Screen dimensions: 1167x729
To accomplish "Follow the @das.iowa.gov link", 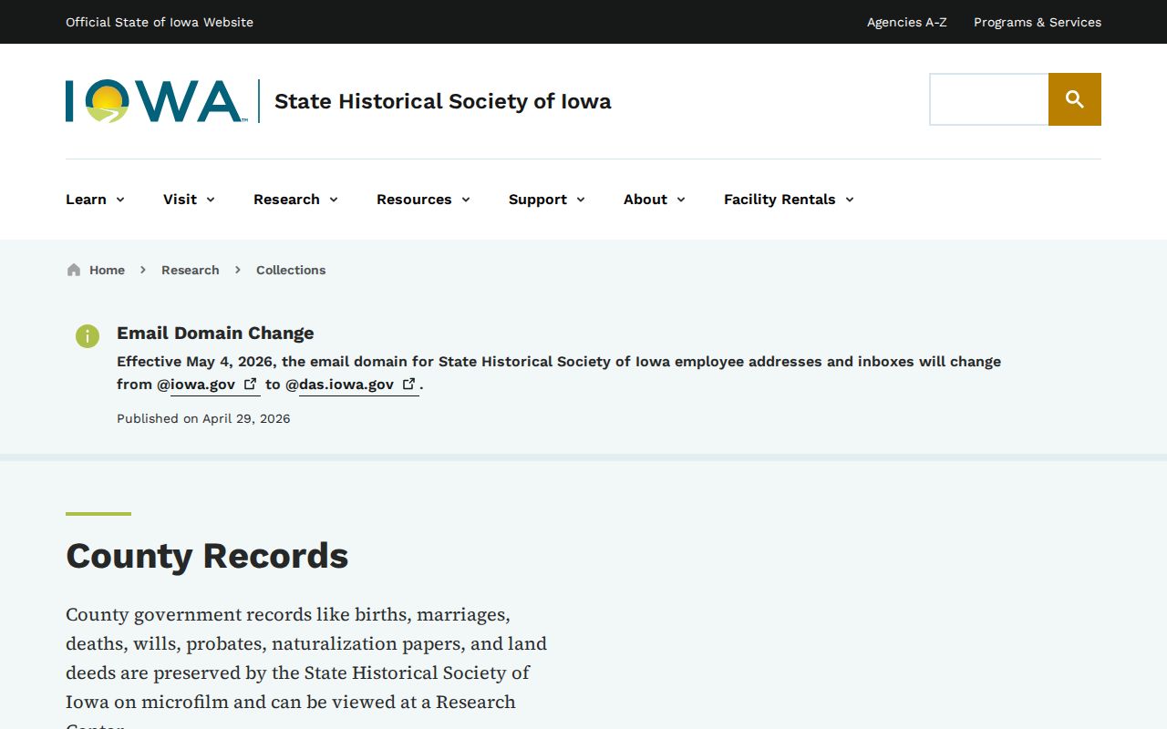I will coord(359,385).
